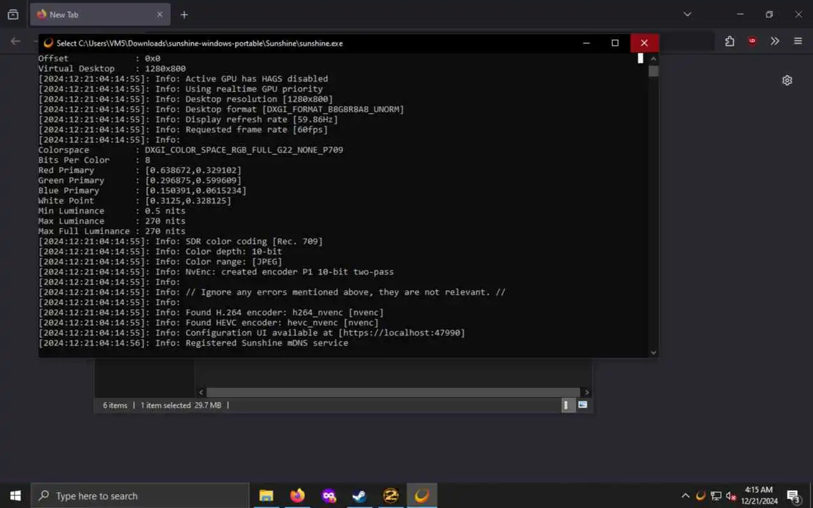Open New Tab personalize gear
The height and width of the screenshot is (508, 813).
[787, 81]
